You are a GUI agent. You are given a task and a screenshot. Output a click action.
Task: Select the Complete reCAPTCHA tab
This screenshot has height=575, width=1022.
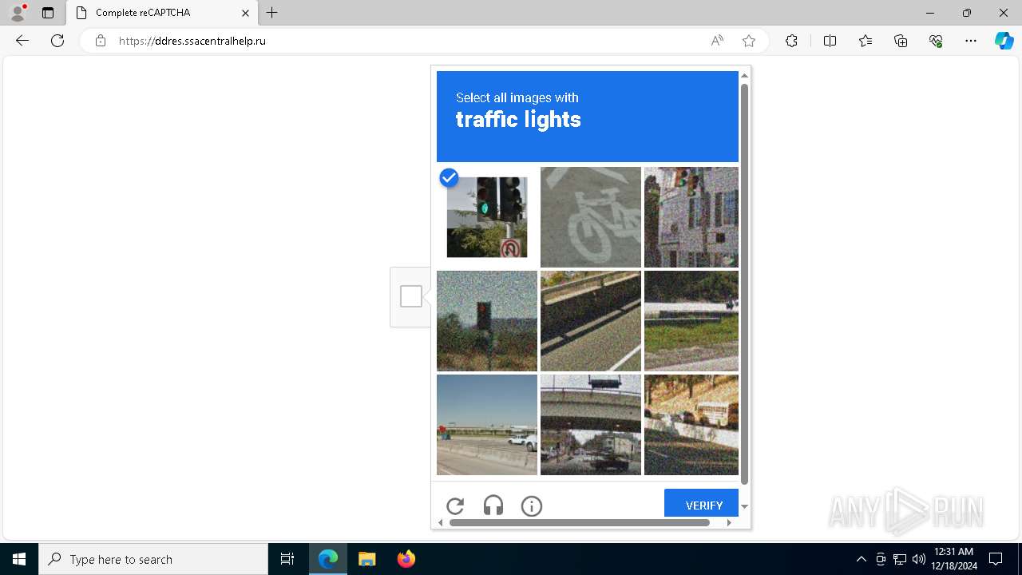click(161, 13)
